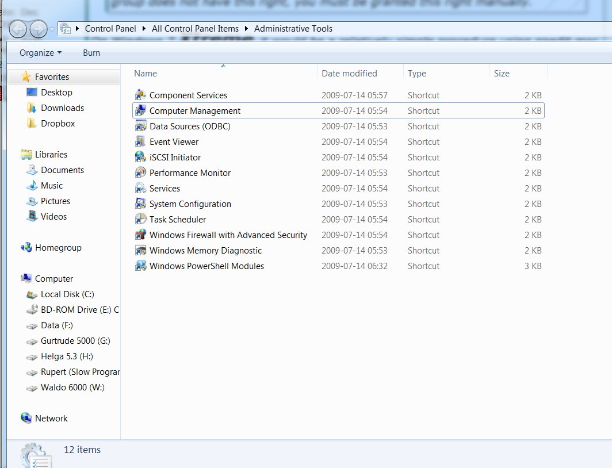Image resolution: width=612 pixels, height=468 pixels.
Task: Click the address bar folder icon
Action: [x=66, y=29]
